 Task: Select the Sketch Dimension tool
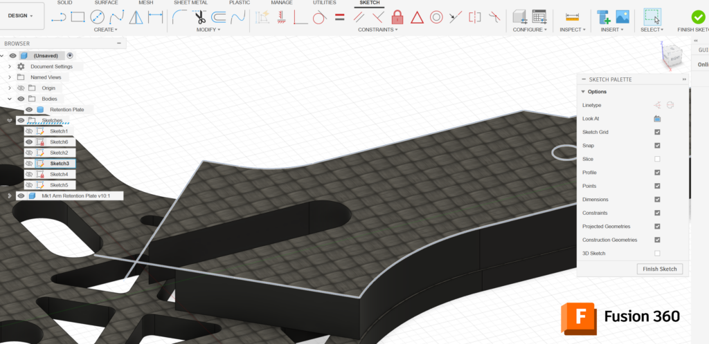[156, 17]
